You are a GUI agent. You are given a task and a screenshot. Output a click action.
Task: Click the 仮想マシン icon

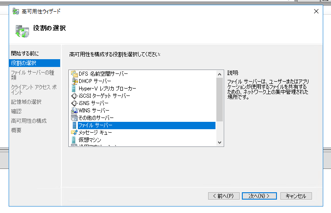point(74,140)
